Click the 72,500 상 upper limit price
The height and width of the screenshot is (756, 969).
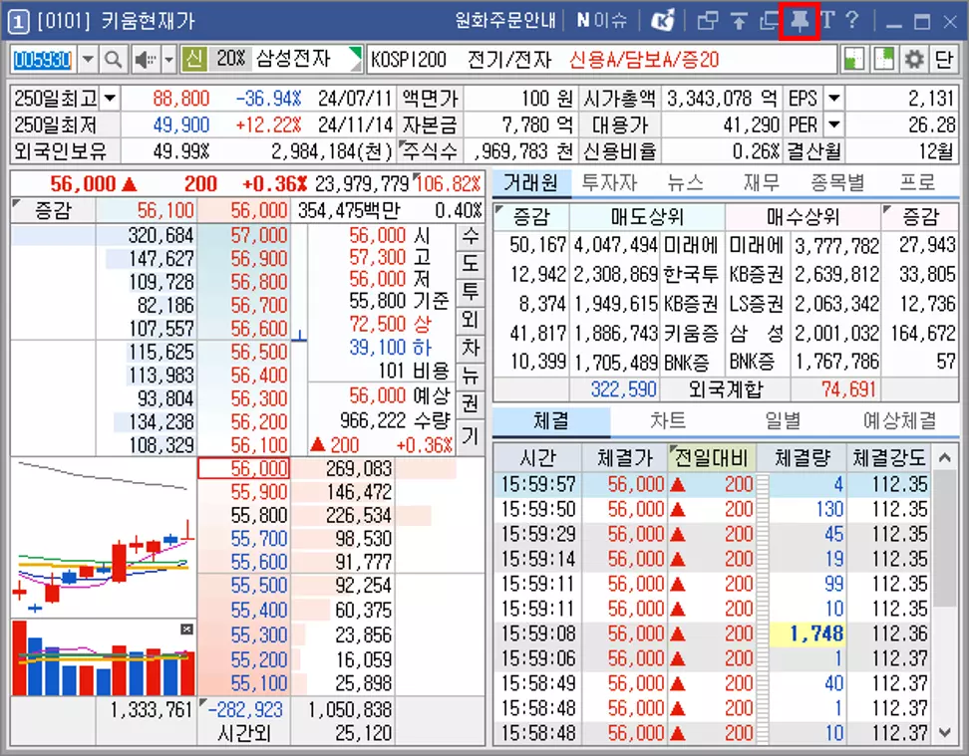pos(390,325)
